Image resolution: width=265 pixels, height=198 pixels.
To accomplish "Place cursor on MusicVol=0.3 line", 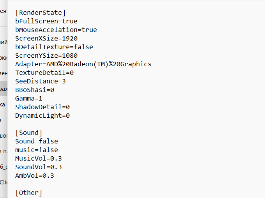I will [x=39, y=159].
